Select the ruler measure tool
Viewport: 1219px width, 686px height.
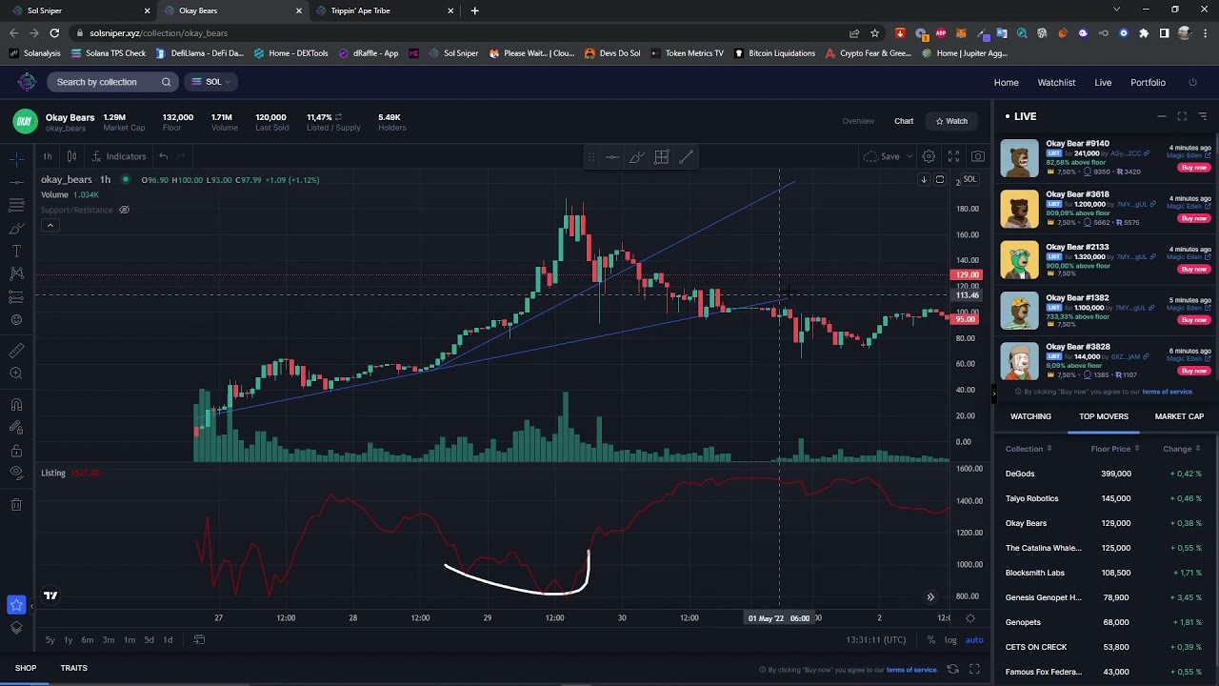click(16, 351)
